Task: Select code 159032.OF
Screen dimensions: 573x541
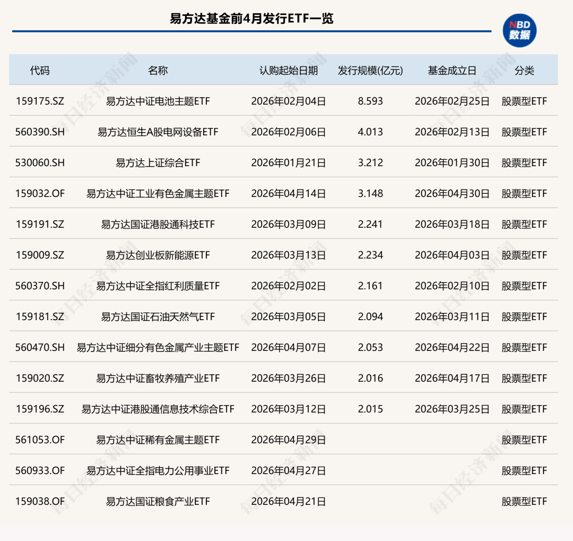Action: (40, 193)
